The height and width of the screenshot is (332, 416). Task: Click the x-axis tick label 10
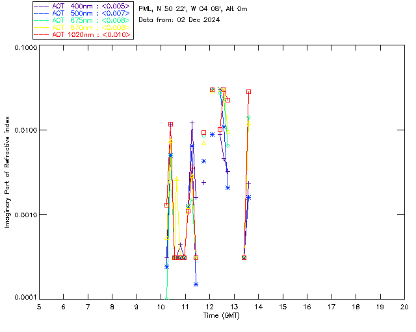pos(161,307)
